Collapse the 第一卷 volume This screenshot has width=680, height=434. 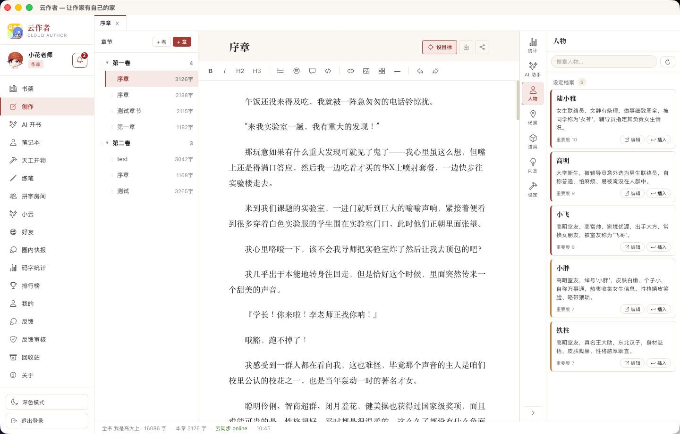tap(107, 63)
